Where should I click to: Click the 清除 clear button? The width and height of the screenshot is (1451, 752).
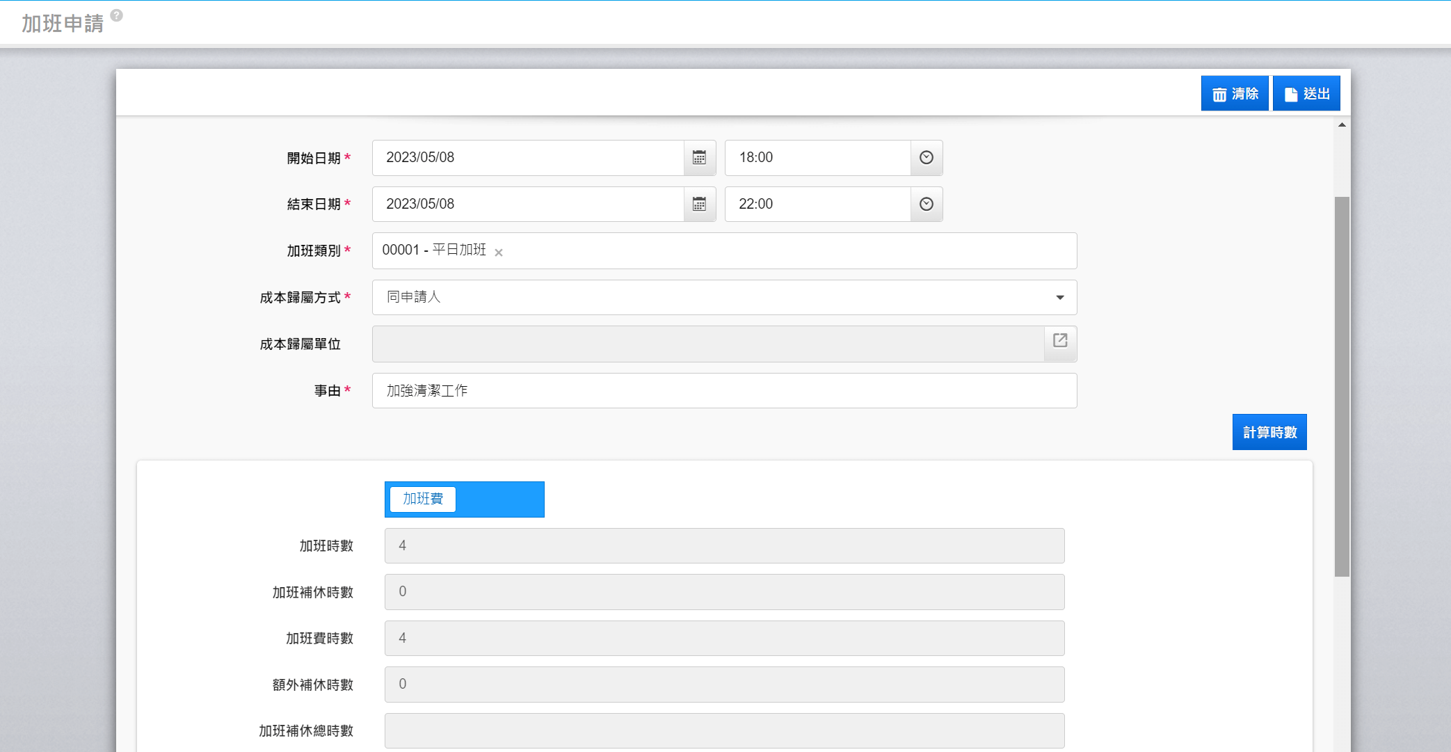1234,94
